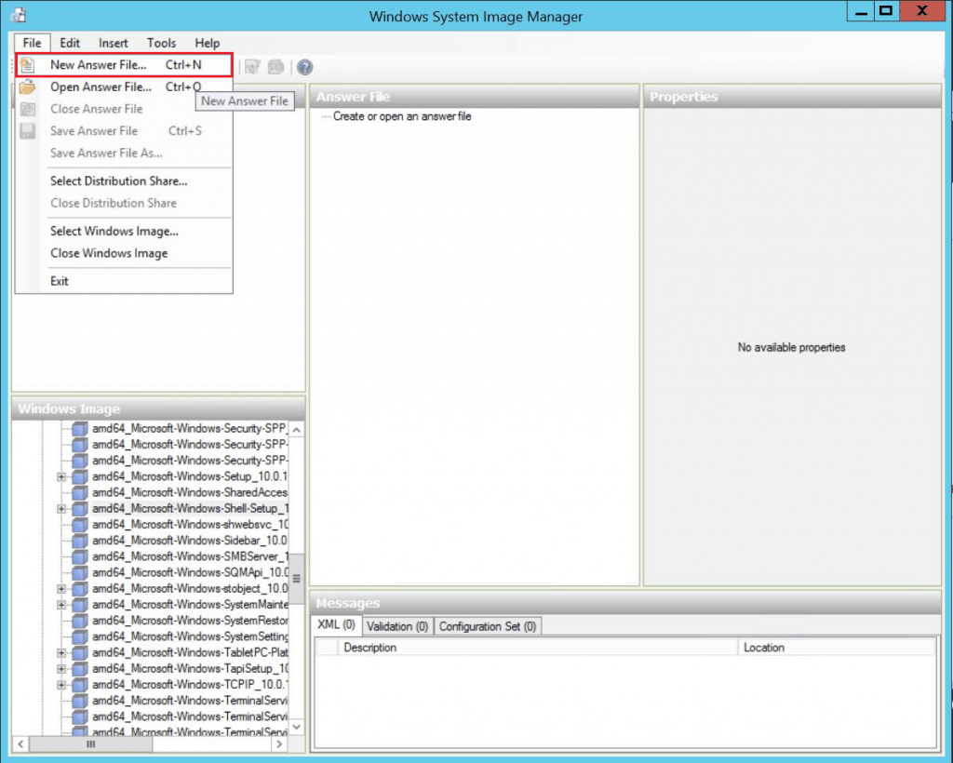
Task: Select the cube icon of the SharedAcces component
Action: pos(80,492)
